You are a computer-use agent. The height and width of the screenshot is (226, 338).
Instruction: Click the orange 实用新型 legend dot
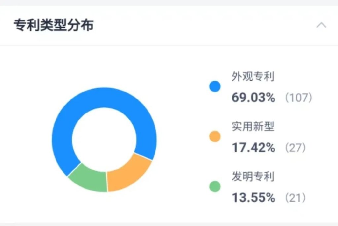(x=215, y=137)
